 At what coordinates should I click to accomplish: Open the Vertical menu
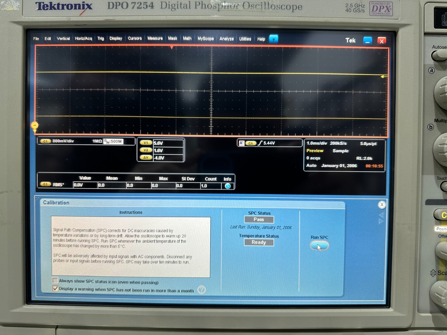point(63,39)
